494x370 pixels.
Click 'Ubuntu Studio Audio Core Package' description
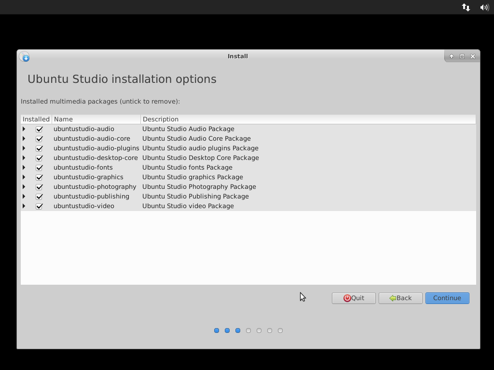[x=197, y=139]
